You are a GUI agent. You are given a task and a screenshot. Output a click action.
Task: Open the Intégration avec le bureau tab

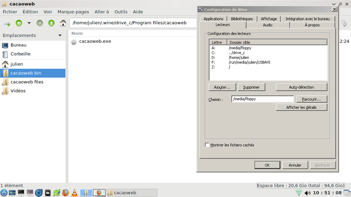coord(307,19)
